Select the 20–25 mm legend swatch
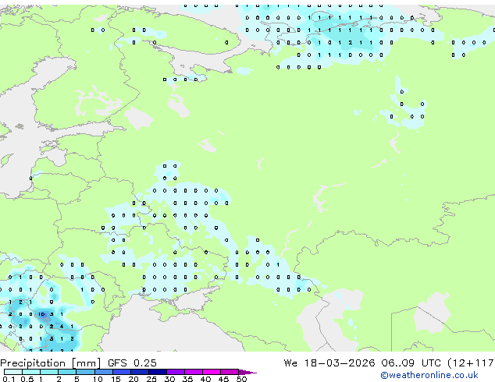This screenshot has height=382, width=495. tap(139, 372)
